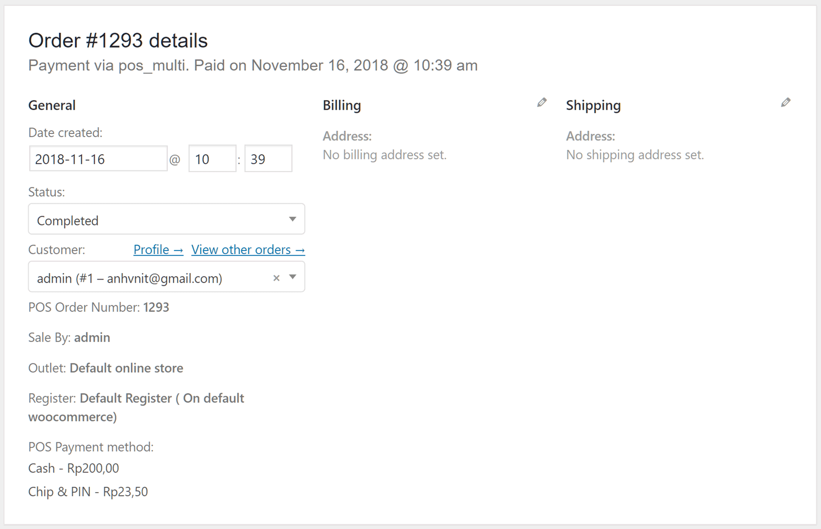821x529 pixels.
Task: Click the Date created field 2018-11-16
Action: 98,159
